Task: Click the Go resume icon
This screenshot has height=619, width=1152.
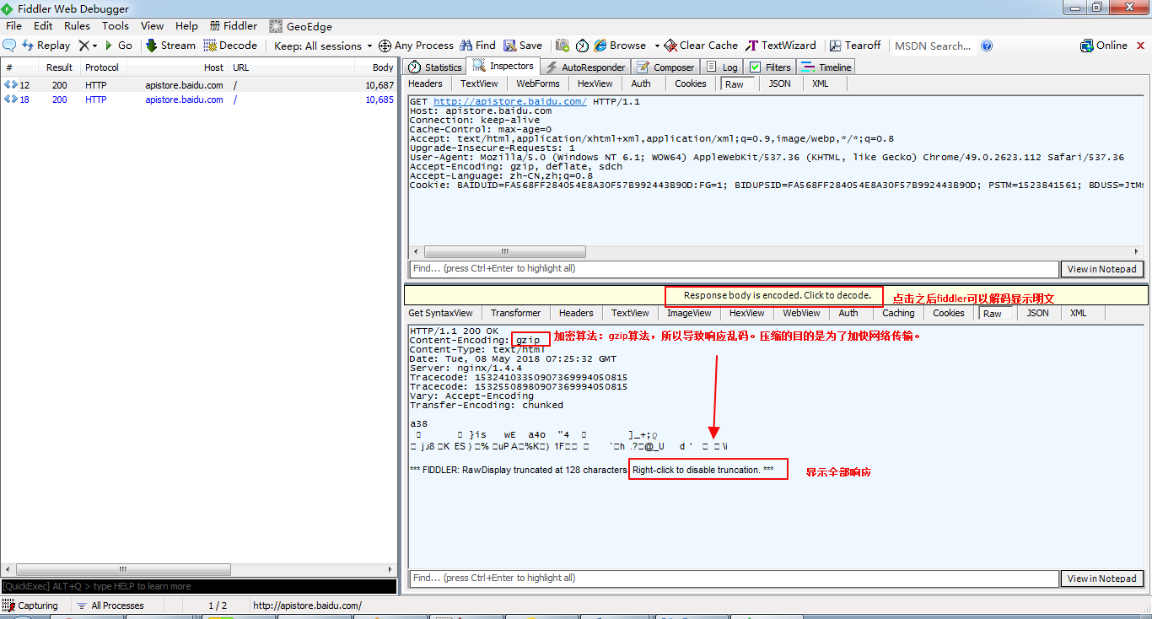Action: tap(118, 46)
